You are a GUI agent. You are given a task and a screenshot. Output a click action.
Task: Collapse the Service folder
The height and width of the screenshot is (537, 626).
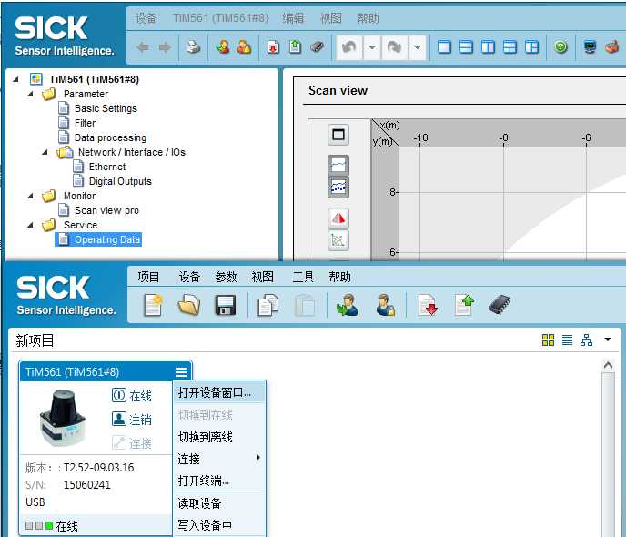30,225
